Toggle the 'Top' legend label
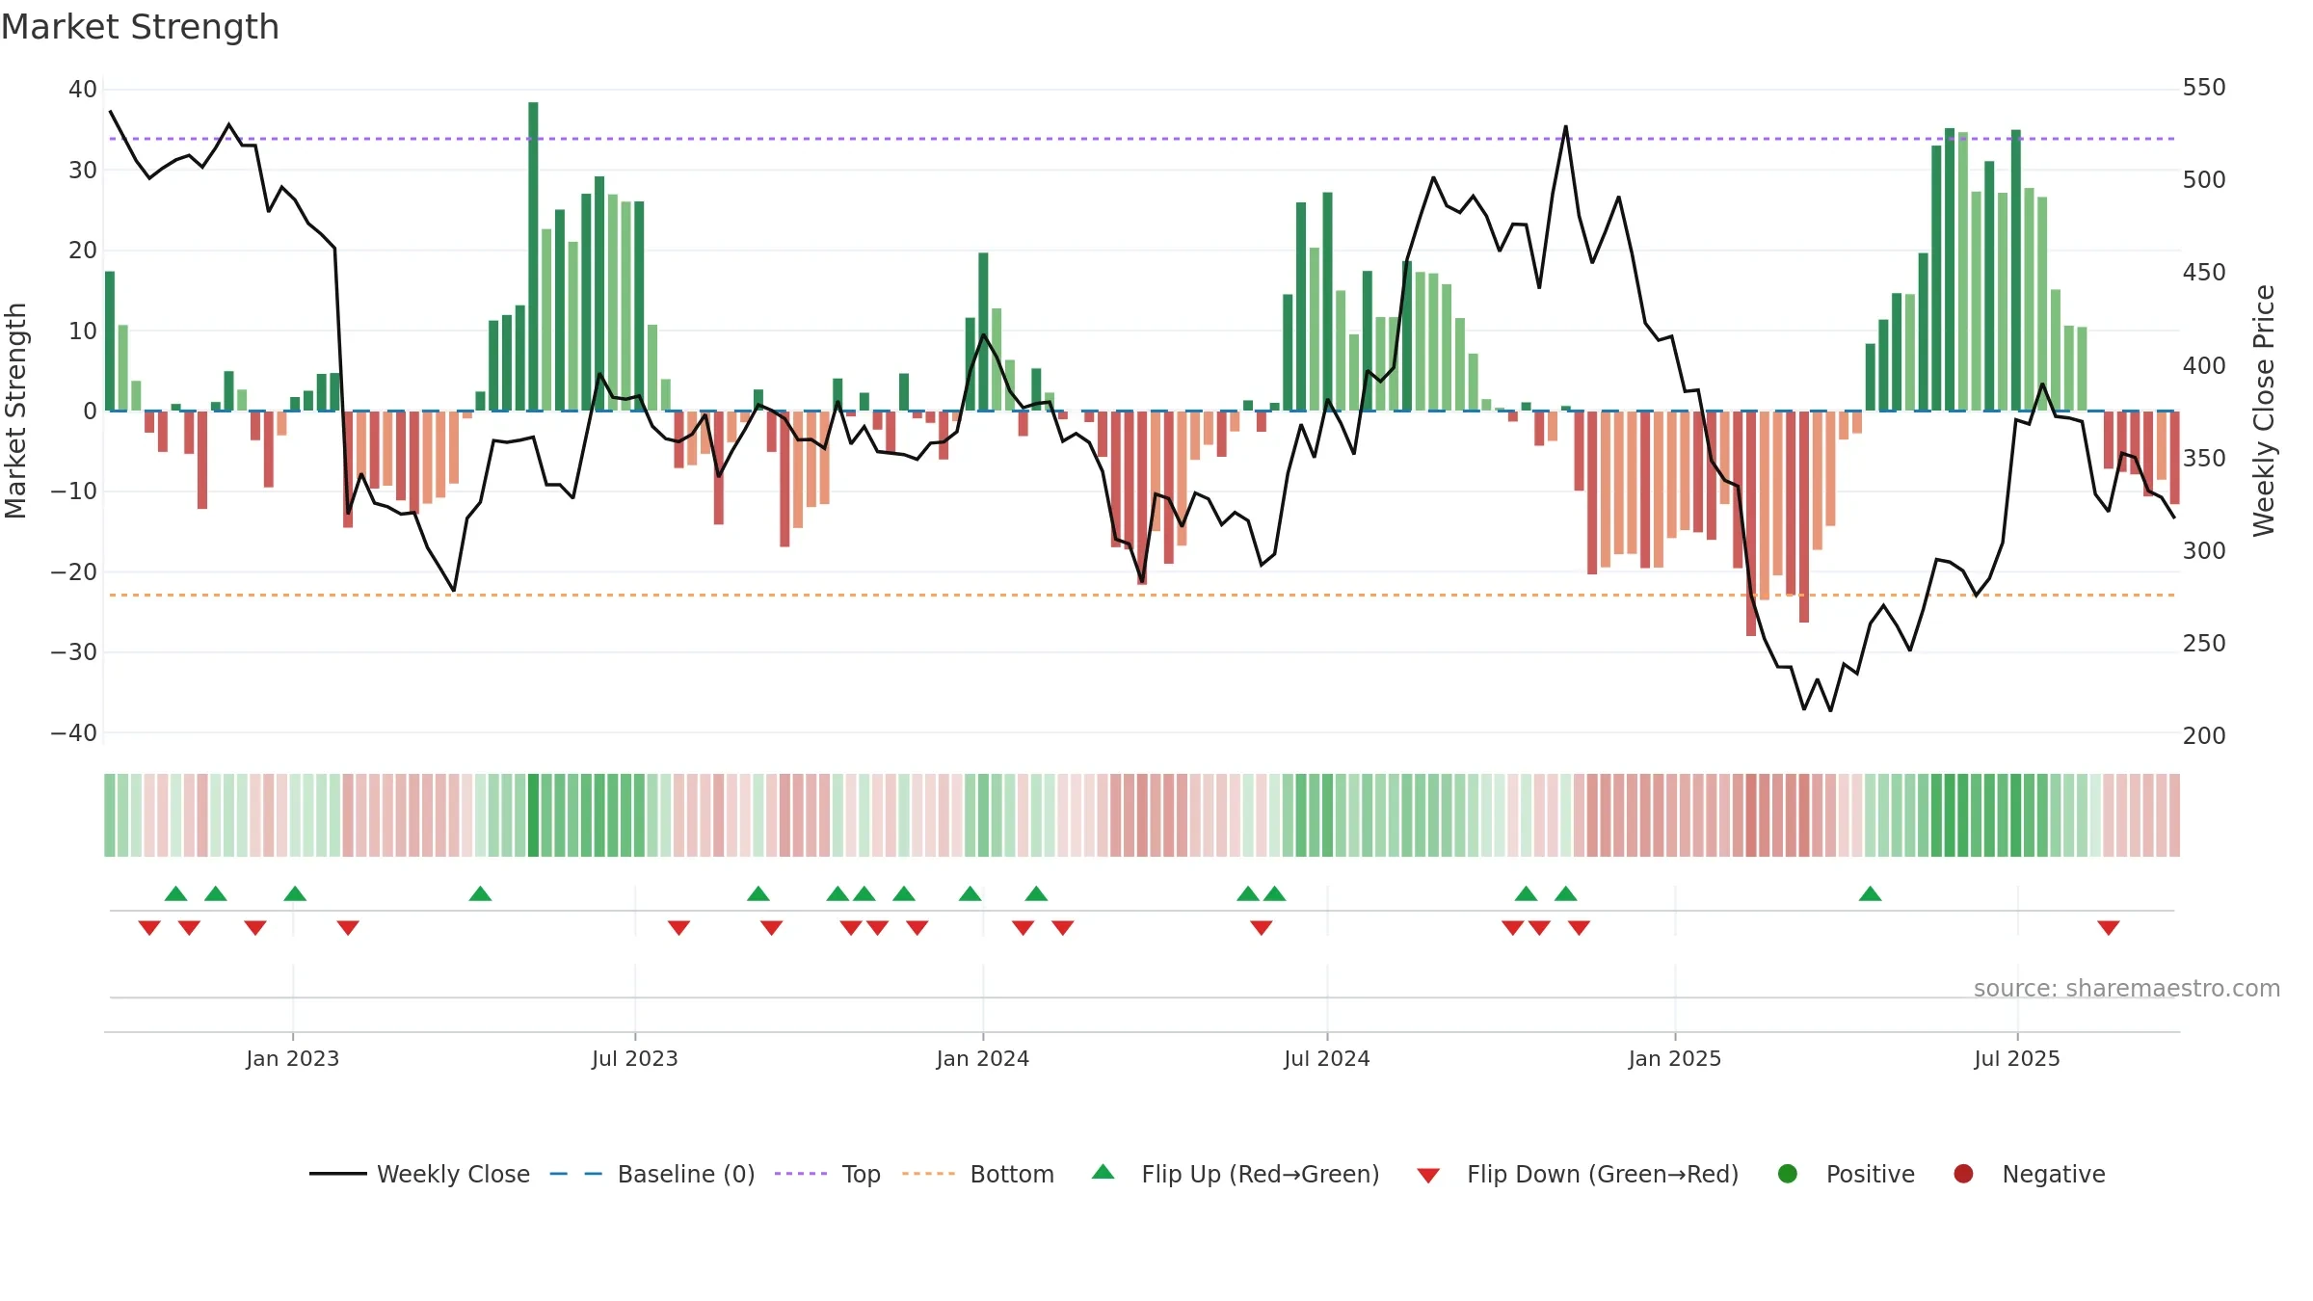This screenshot has height=1301, width=2313. pos(862,1175)
